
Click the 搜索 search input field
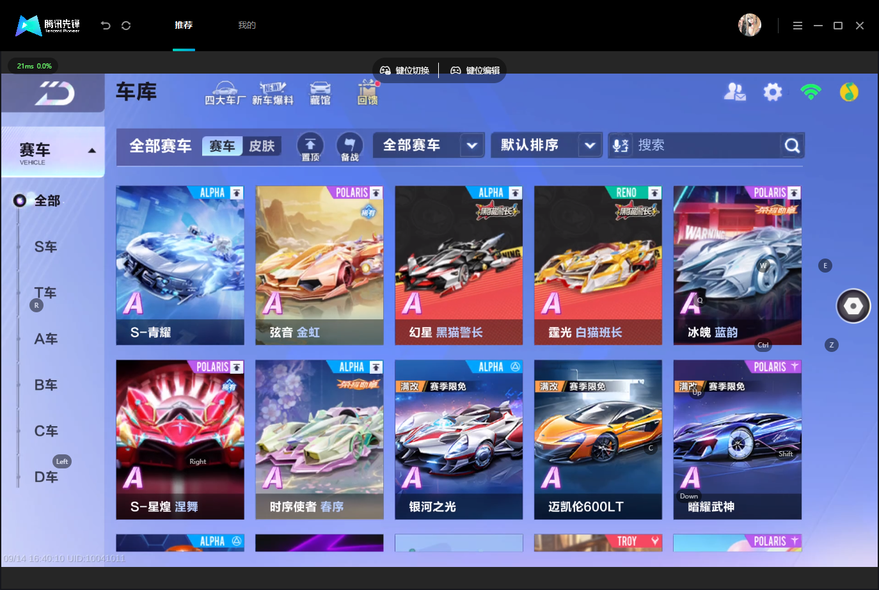click(706, 146)
